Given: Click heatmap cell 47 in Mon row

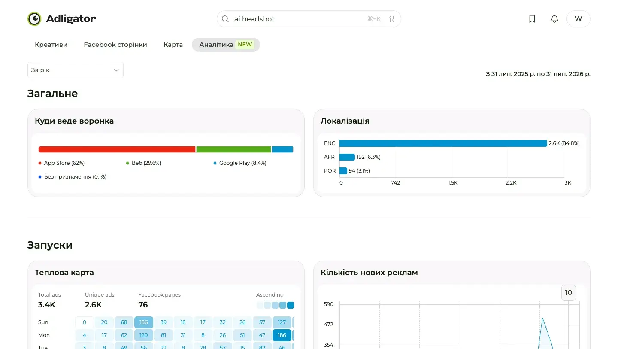Looking at the screenshot, I should pyautogui.click(x=262, y=335).
